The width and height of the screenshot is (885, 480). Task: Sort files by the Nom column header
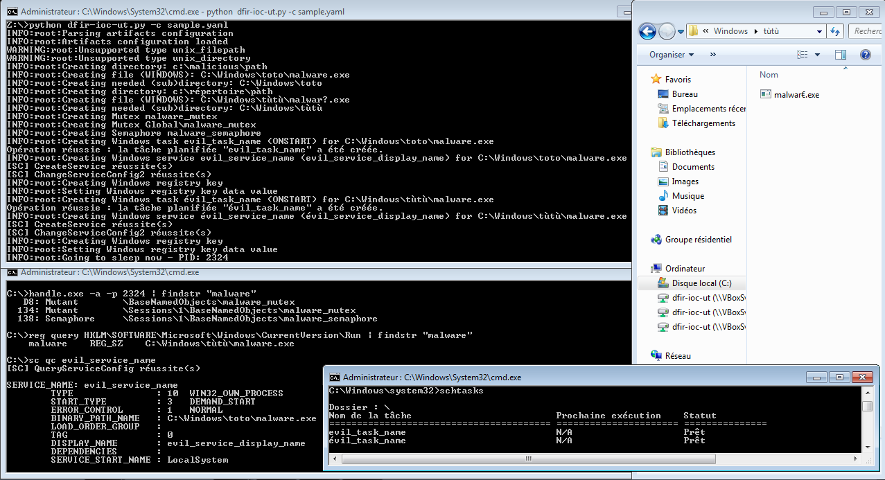point(769,75)
